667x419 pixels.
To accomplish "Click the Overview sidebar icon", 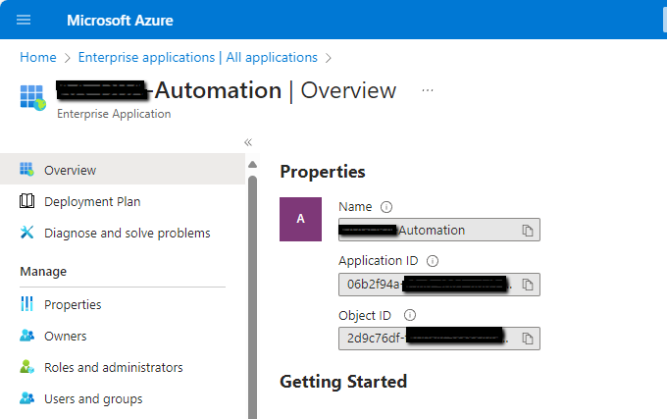I will tap(26, 170).
